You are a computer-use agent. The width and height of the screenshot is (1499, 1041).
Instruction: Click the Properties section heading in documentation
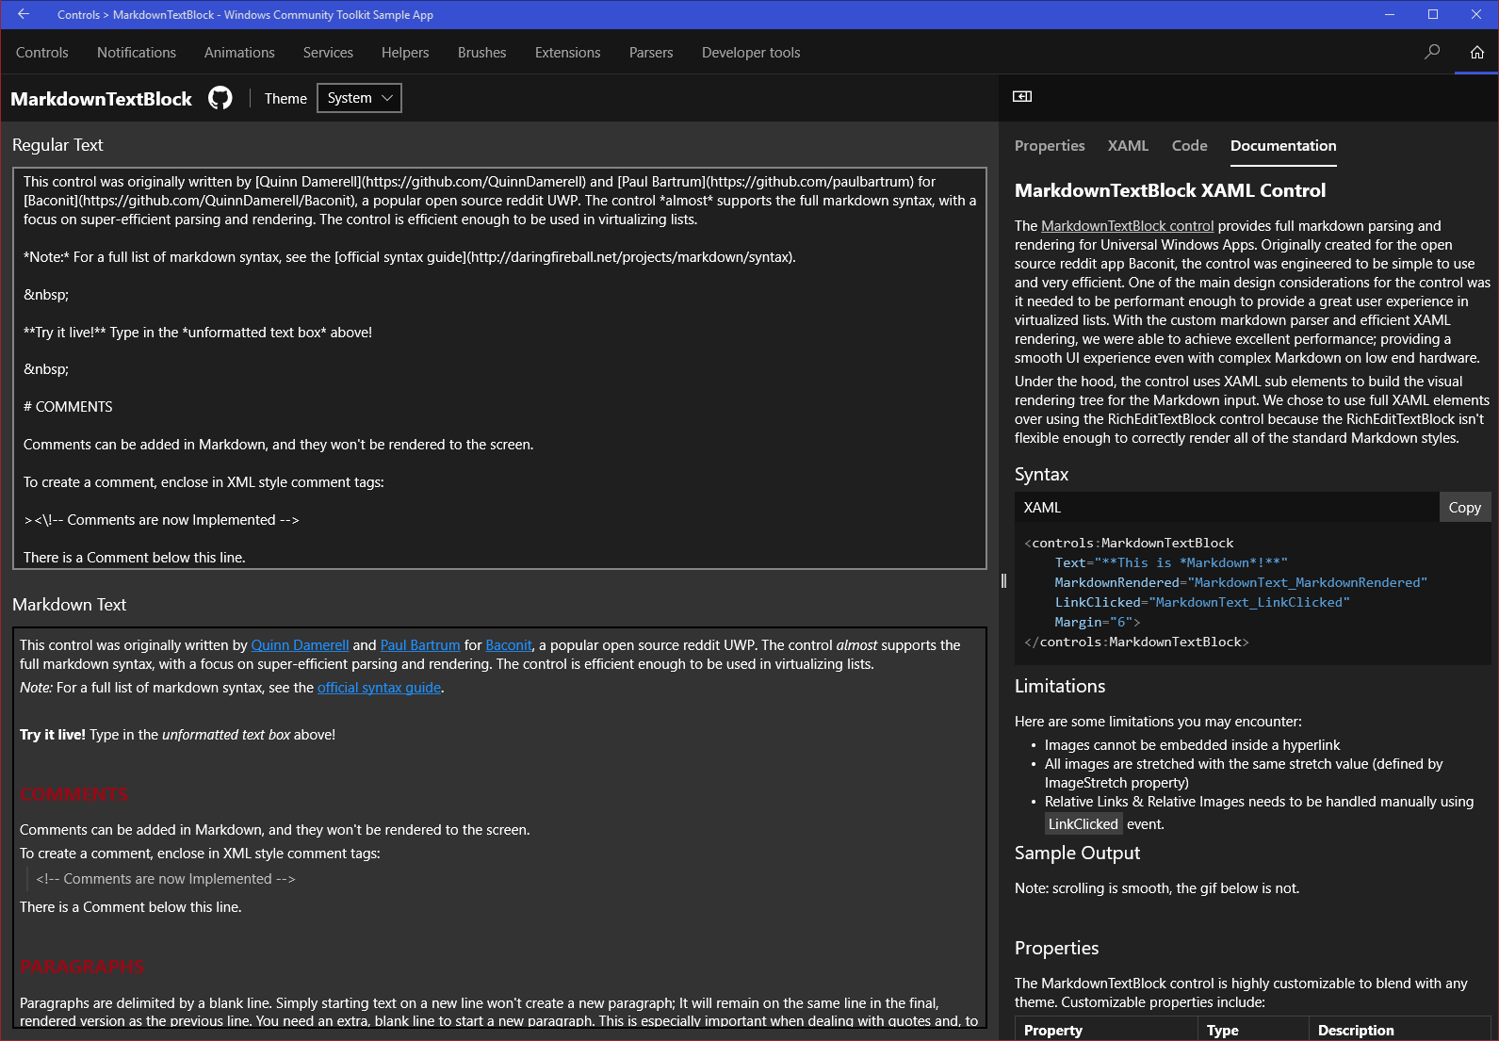(1056, 948)
